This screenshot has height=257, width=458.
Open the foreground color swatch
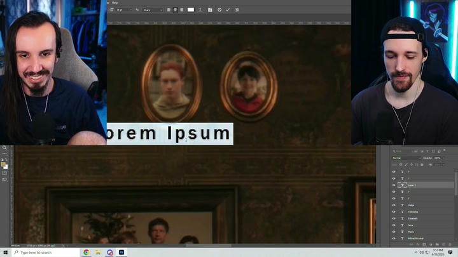(3, 164)
